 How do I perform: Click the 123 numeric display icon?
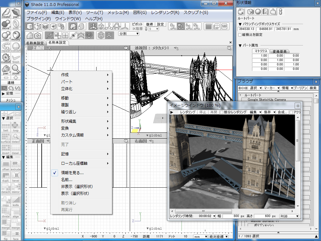tap(224, 26)
